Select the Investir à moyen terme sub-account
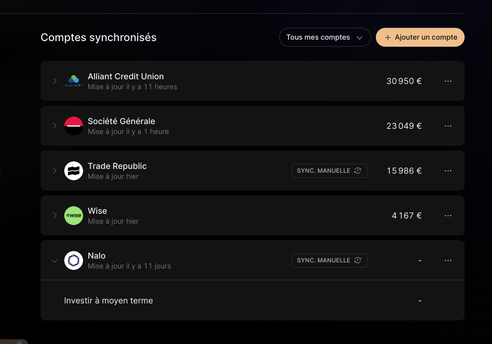 [109, 301]
